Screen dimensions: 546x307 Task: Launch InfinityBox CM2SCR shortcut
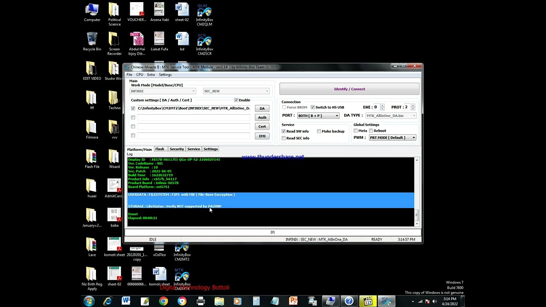(x=204, y=44)
